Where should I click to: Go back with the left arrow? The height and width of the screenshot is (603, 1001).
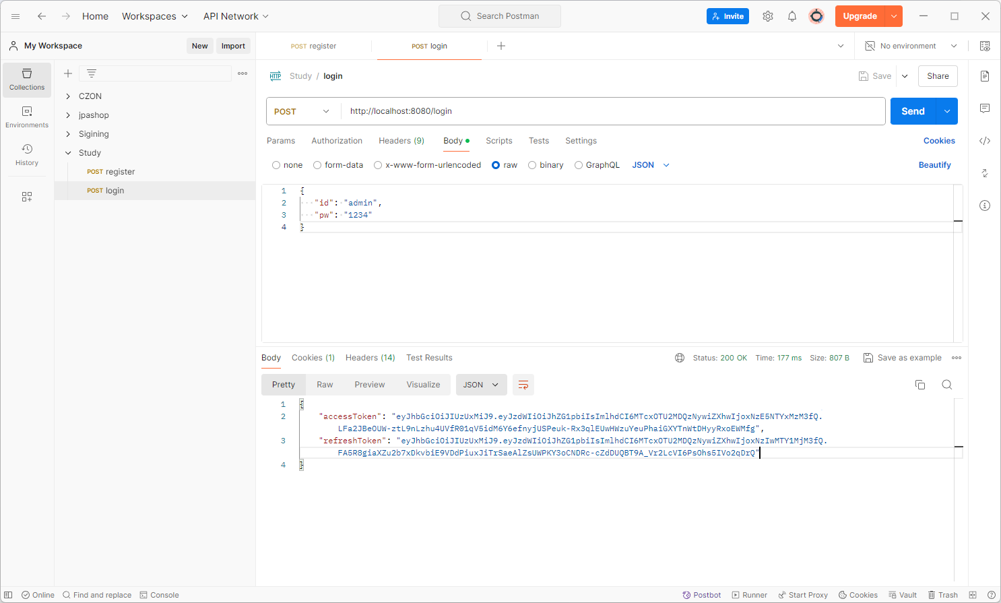[x=42, y=16]
